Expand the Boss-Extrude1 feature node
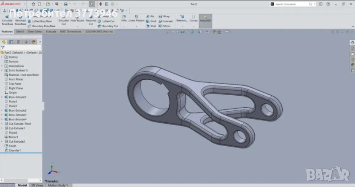Image resolution: width=355 pixels, height=187 pixels. click(2, 97)
